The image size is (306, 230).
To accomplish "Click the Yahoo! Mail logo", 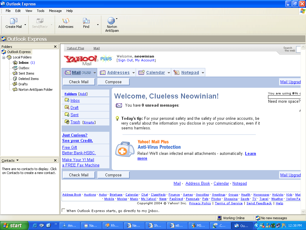I will coord(81,60).
